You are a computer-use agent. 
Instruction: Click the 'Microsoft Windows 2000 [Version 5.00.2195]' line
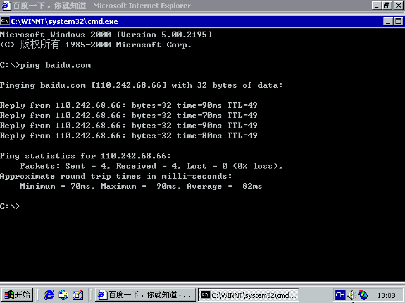pyautogui.click(x=106, y=35)
